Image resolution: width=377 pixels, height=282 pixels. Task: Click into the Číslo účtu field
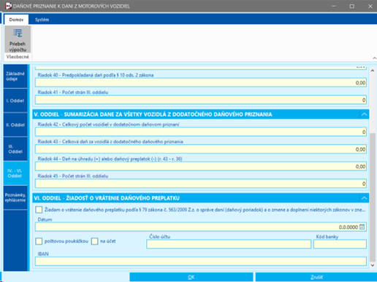pos(229,244)
